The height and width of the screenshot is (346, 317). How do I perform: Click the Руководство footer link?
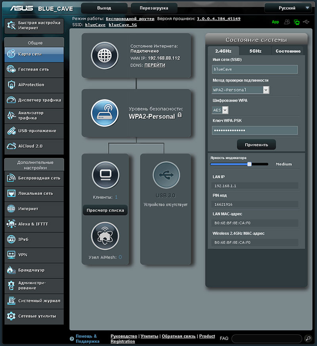[124, 336]
